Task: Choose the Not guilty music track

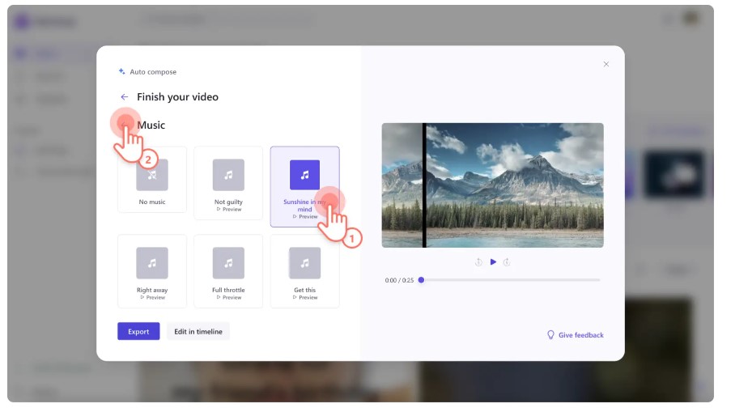Action: tap(228, 183)
